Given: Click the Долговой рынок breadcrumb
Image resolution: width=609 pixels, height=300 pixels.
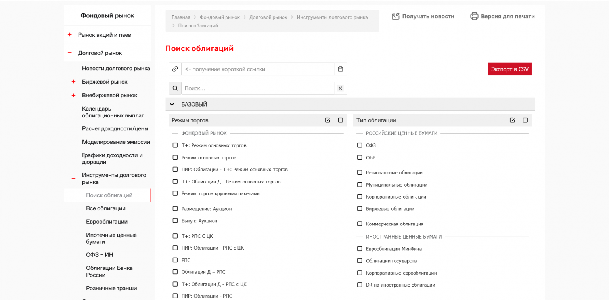Looking at the screenshot, I should pos(268,17).
